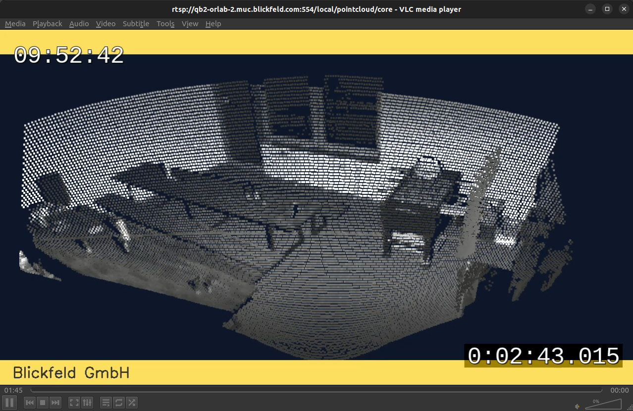Click the remaining time label 00:00
This screenshot has height=411, width=633.
(x=619, y=391)
